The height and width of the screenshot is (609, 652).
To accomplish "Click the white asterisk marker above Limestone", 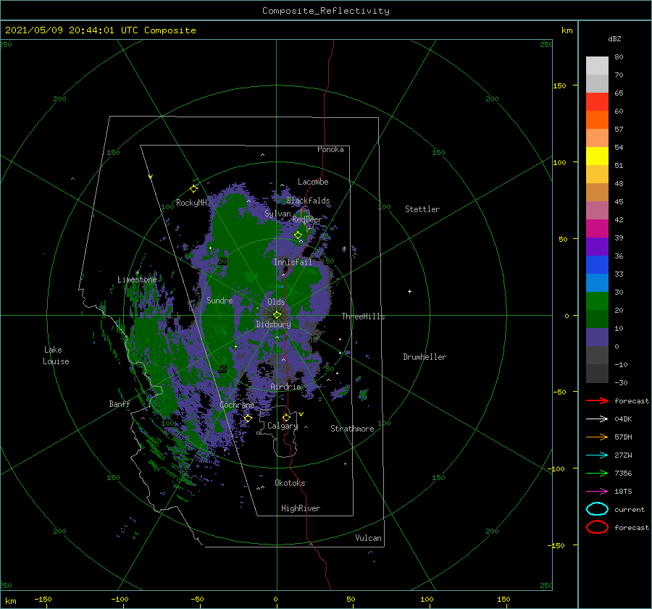I will point(137,273).
